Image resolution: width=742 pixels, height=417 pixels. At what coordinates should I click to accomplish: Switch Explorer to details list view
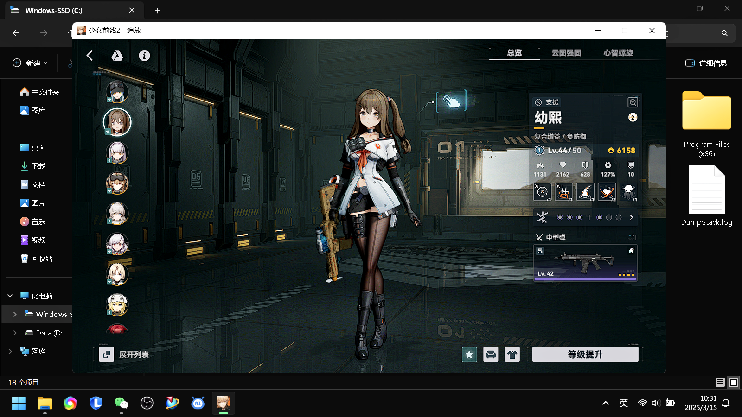[720, 382]
